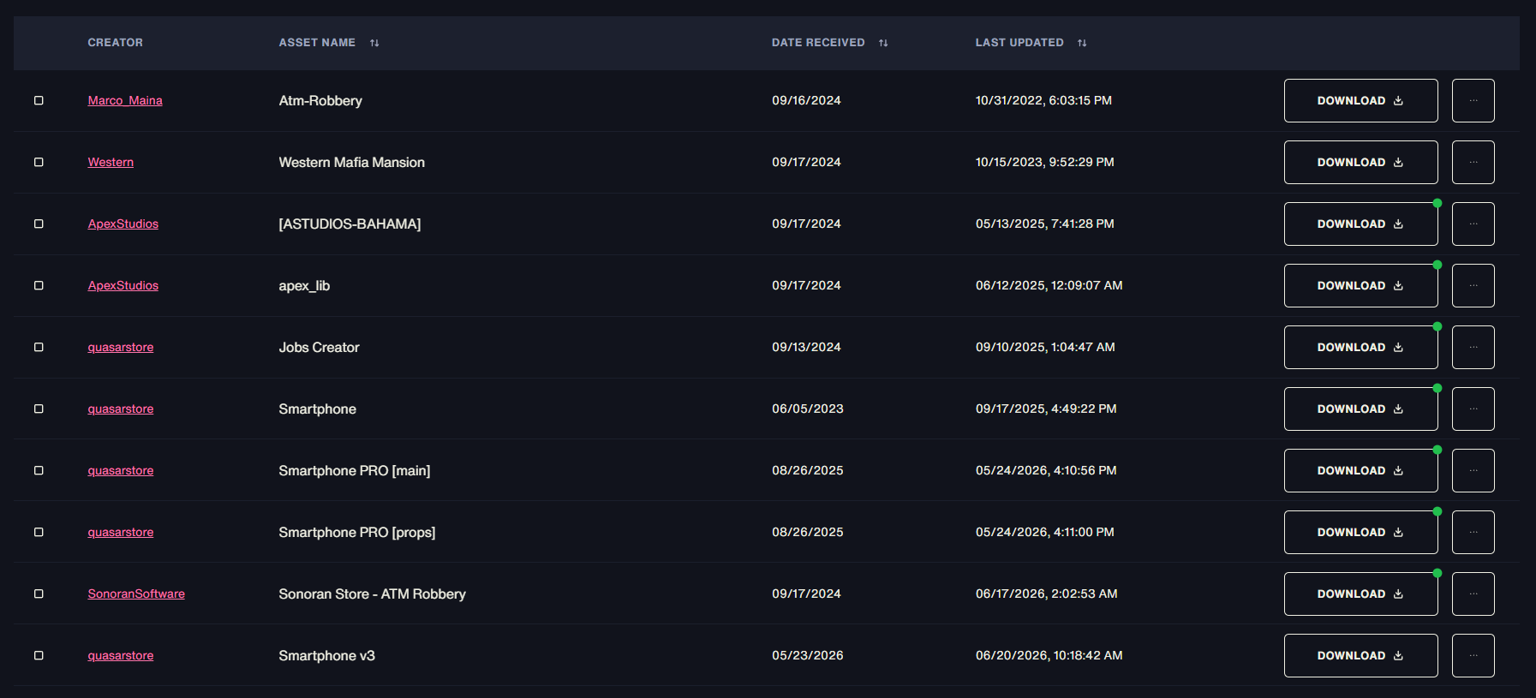1536x698 pixels.
Task: Download the Jobs Creator asset
Action: 1360,347
